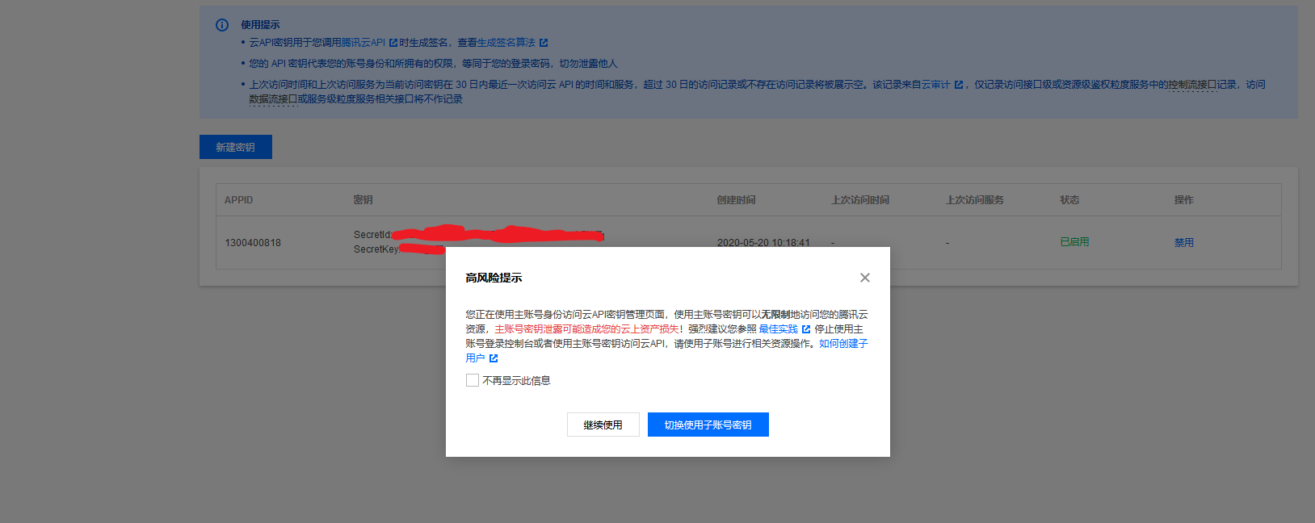Image resolution: width=1315 pixels, height=523 pixels.
Task: Select the APPID value 1300400818
Action: coord(253,243)
